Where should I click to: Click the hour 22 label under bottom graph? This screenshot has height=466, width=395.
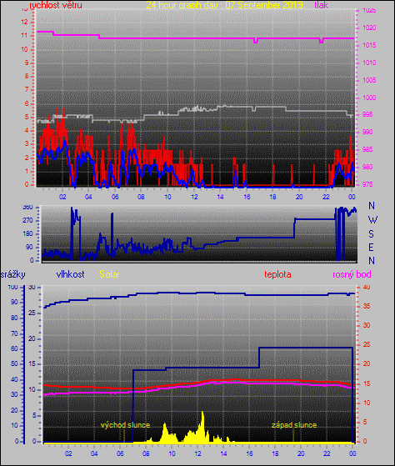point(327,453)
